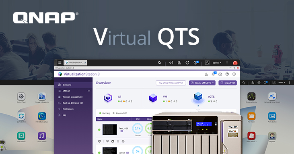Select Back Up & Restore VM in sidebar

(x=72, y=103)
